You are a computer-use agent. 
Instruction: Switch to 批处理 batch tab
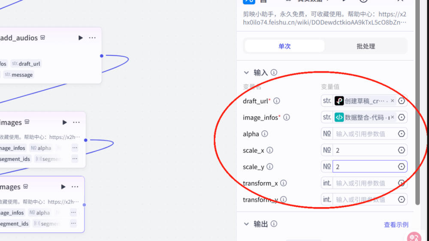pyautogui.click(x=366, y=46)
